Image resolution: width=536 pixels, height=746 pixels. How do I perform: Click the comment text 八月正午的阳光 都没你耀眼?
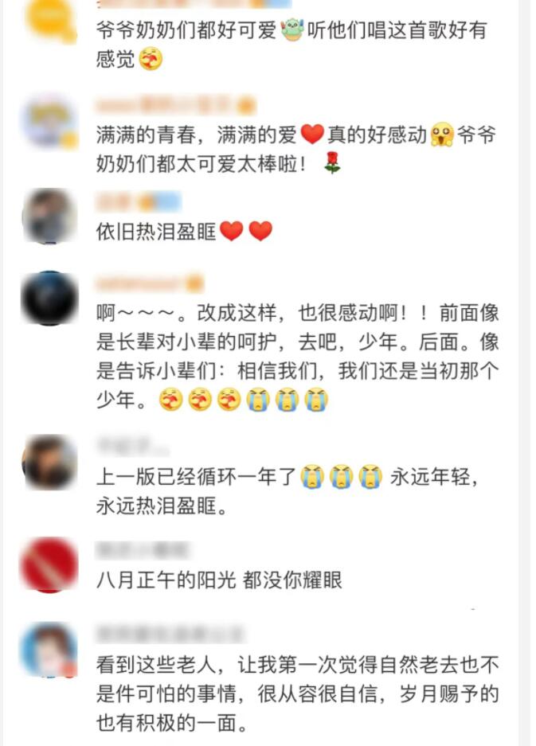219,580
